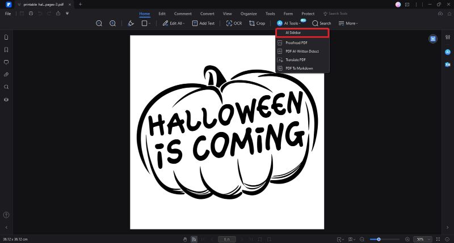454x243 pixels.
Task: Click the user account avatar
Action: point(398,5)
